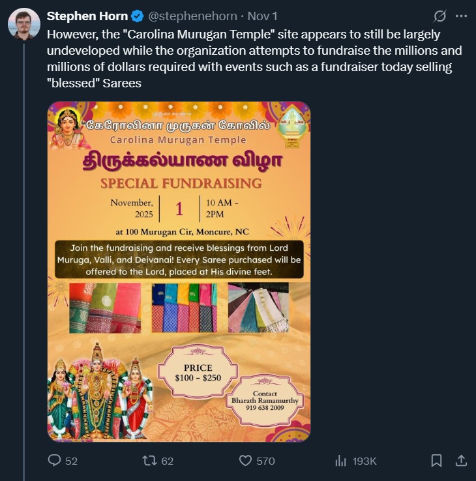Click the blue verified badge
The height and width of the screenshot is (481, 476).
pyautogui.click(x=138, y=16)
